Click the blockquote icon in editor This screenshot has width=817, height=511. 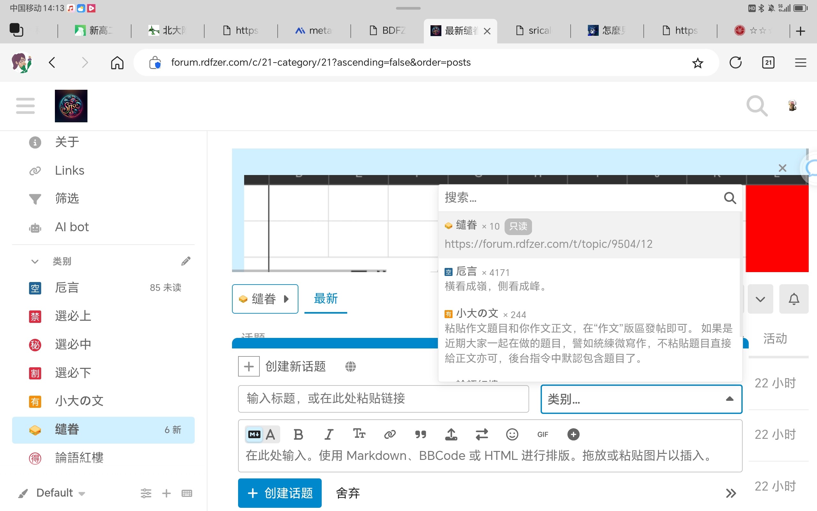point(420,434)
